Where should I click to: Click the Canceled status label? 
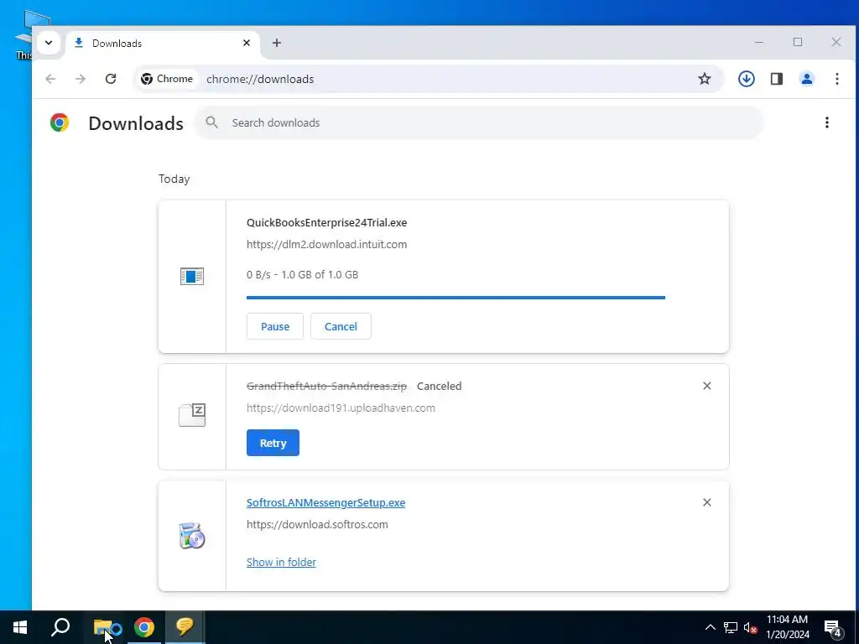point(440,386)
